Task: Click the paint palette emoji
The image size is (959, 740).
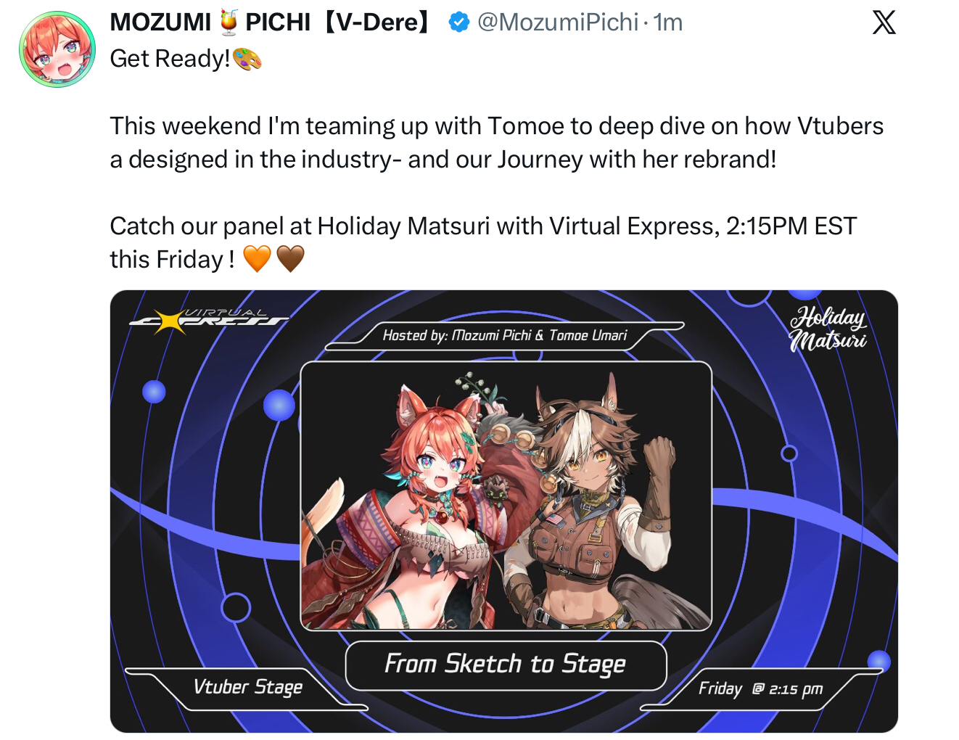Action: (247, 59)
